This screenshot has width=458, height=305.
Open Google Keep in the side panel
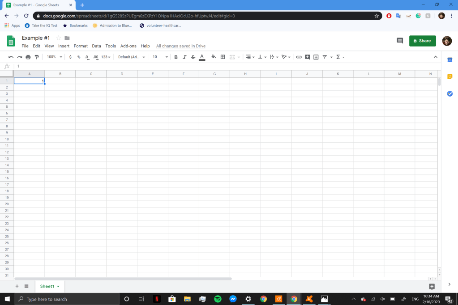[450, 77]
